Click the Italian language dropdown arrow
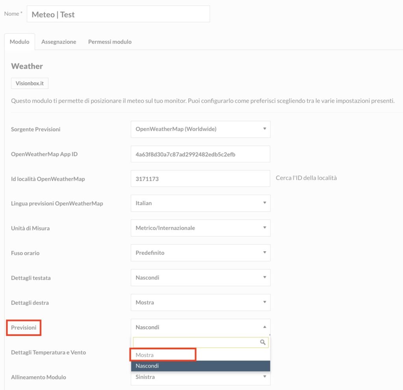The width and height of the screenshot is (403, 390). (x=264, y=203)
